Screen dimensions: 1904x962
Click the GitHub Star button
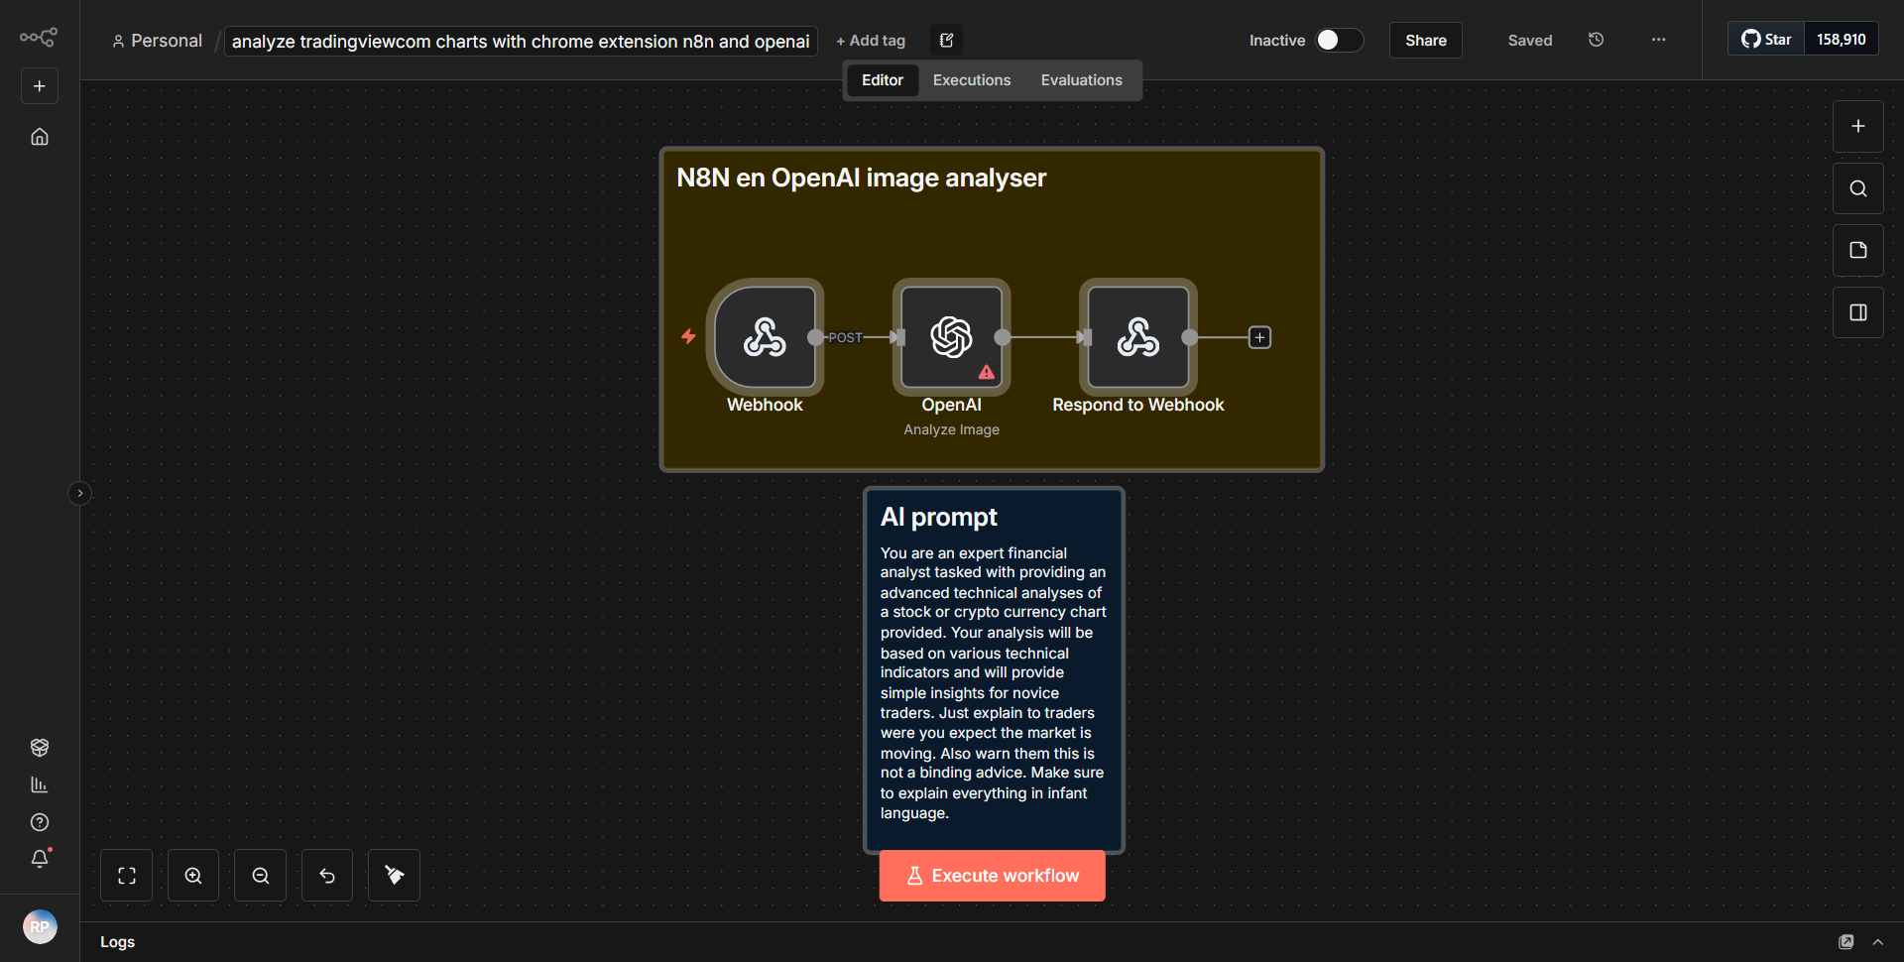(1766, 39)
